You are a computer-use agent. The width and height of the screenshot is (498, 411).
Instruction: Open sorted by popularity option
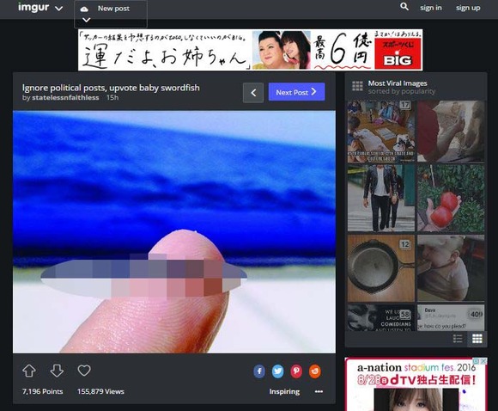(x=402, y=92)
